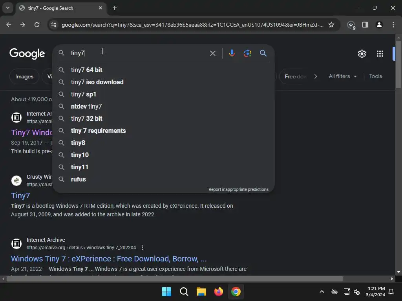Reload the current page
This screenshot has height=301, width=402.
pyautogui.click(x=37, y=25)
